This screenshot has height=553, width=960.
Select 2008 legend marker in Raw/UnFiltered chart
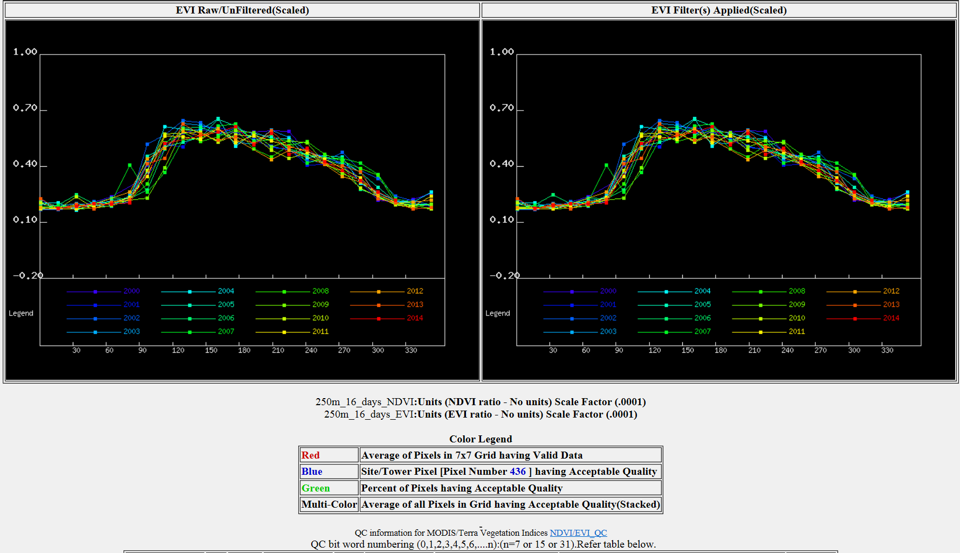[x=284, y=291]
